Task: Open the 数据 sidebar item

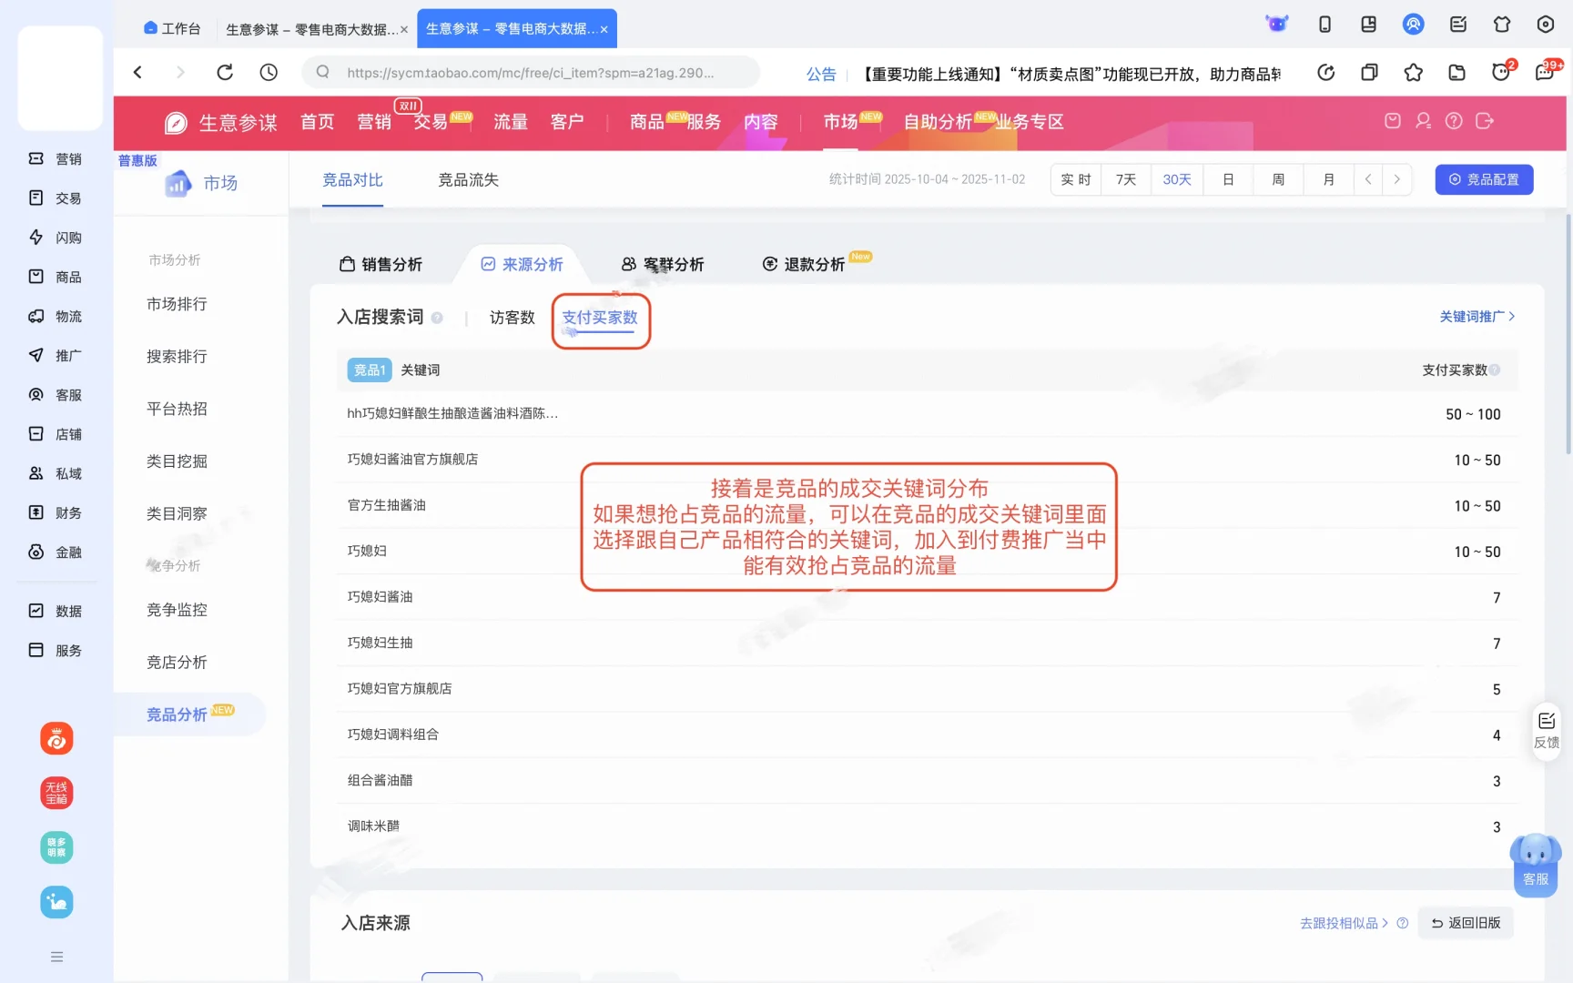Action: coord(56,612)
